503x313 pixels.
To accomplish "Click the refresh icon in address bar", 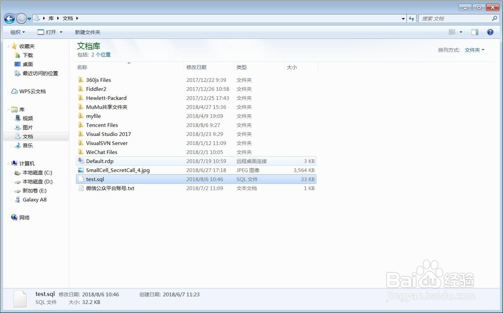I will [412, 18].
